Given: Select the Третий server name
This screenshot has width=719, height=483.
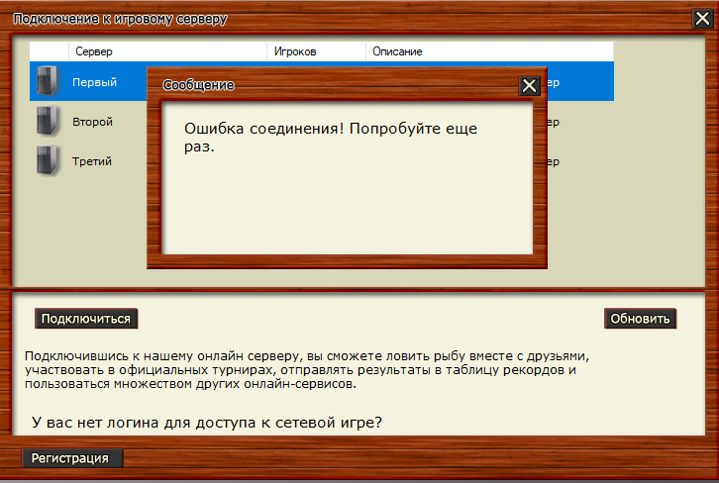Looking at the screenshot, I should pyautogui.click(x=93, y=161).
